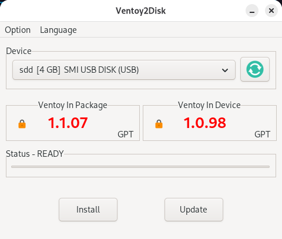Click the status progress bar
Viewport: 282px width, 239px height.
[140, 167]
